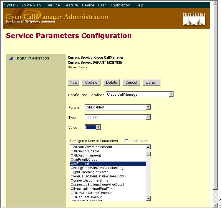Select ClearCallsWhenDatalinkGoesDown parameter
This screenshot has width=222, height=208.
pyautogui.click(x=108, y=176)
